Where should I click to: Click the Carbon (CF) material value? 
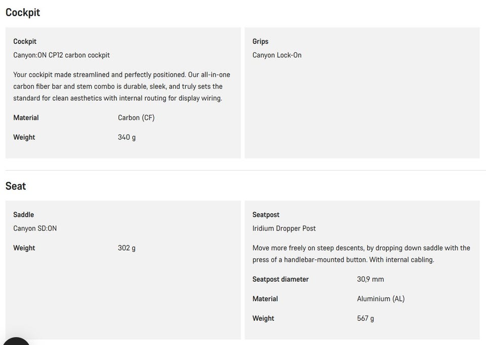click(x=136, y=118)
